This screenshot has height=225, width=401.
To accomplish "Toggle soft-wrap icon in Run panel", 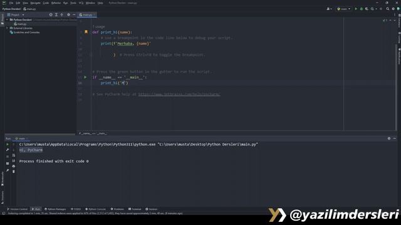I will [14, 156].
